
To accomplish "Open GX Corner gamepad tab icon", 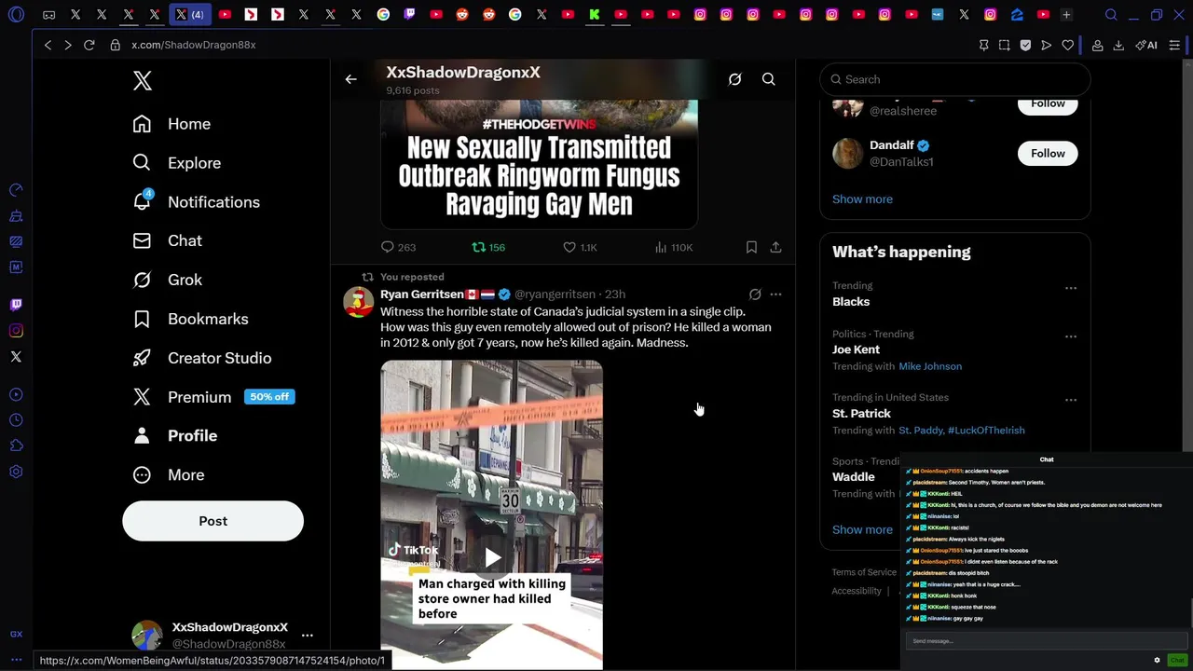I will pos(48,15).
